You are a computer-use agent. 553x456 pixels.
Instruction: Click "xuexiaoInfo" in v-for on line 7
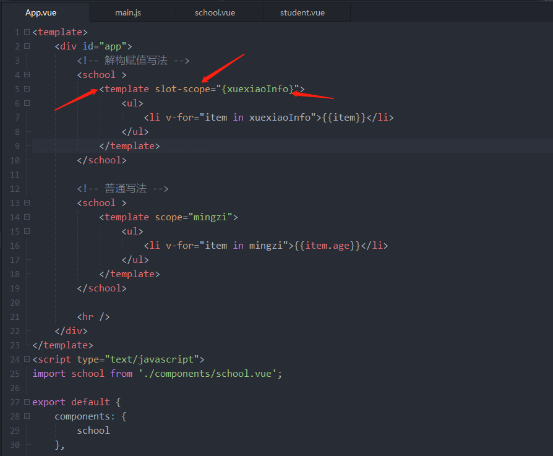click(x=280, y=118)
